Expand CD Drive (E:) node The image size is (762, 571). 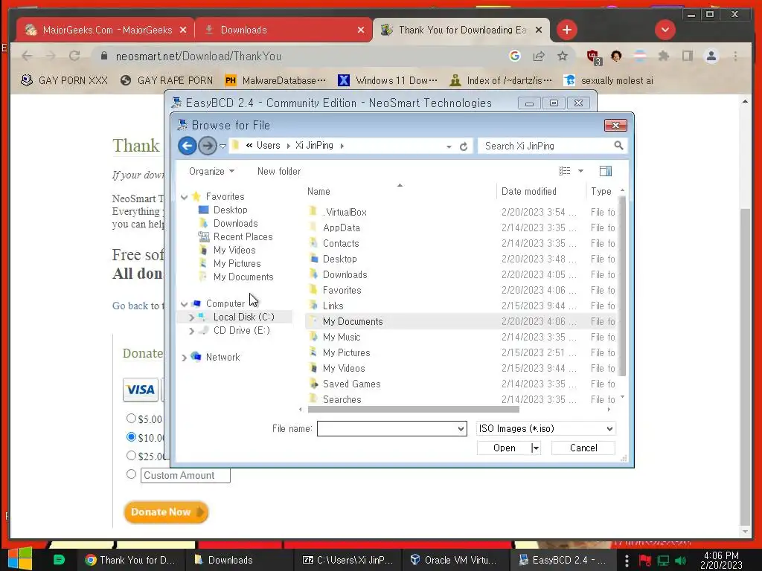click(x=191, y=331)
